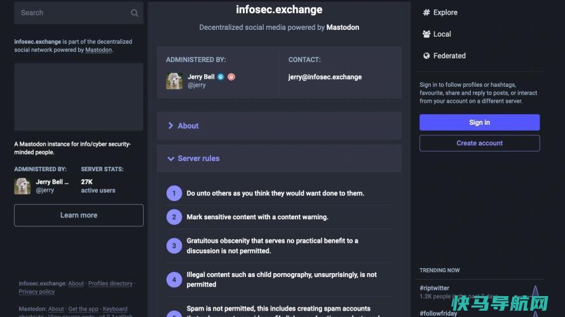
Task: Click the TRENDING NOW heading
Action: coord(439,270)
